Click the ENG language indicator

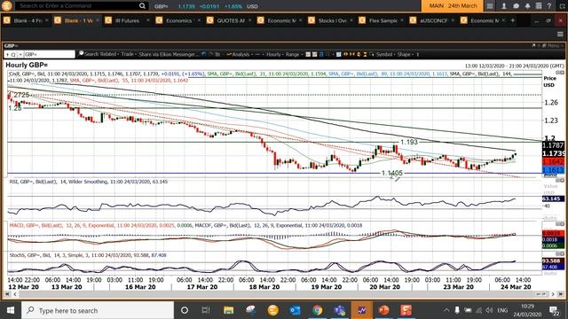pyautogui.click(x=502, y=310)
